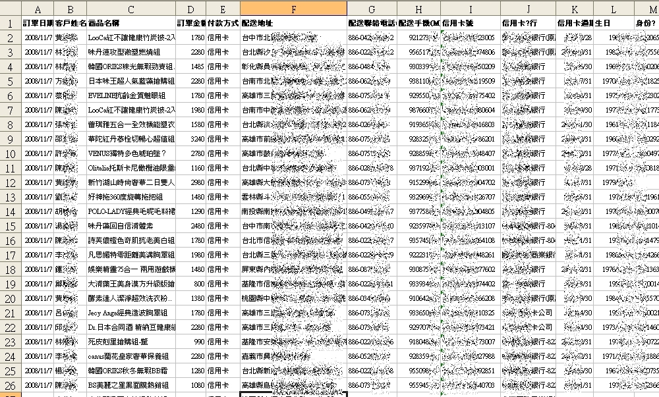Select row 19 header number
This screenshot has height=397, width=659.
coord(11,284)
